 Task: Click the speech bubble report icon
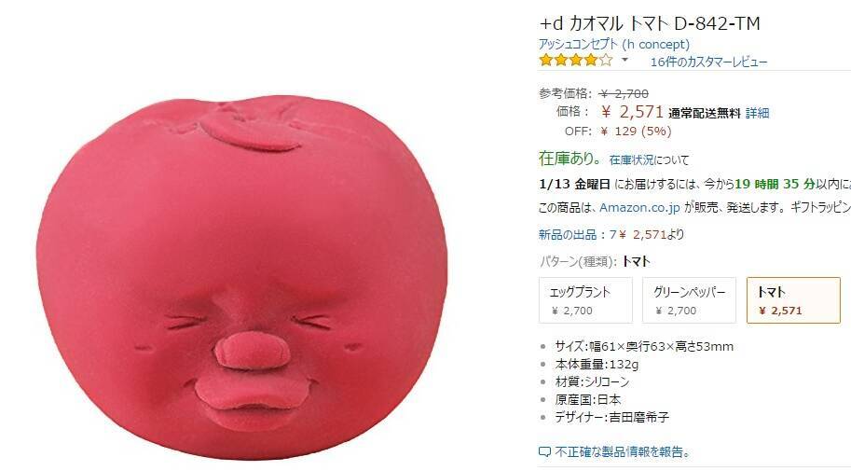(544, 452)
